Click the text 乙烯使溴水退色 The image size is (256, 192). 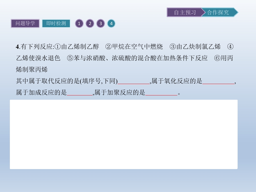(38, 58)
